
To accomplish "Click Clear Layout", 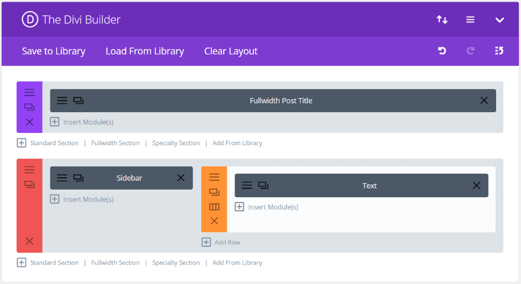I will click(231, 51).
